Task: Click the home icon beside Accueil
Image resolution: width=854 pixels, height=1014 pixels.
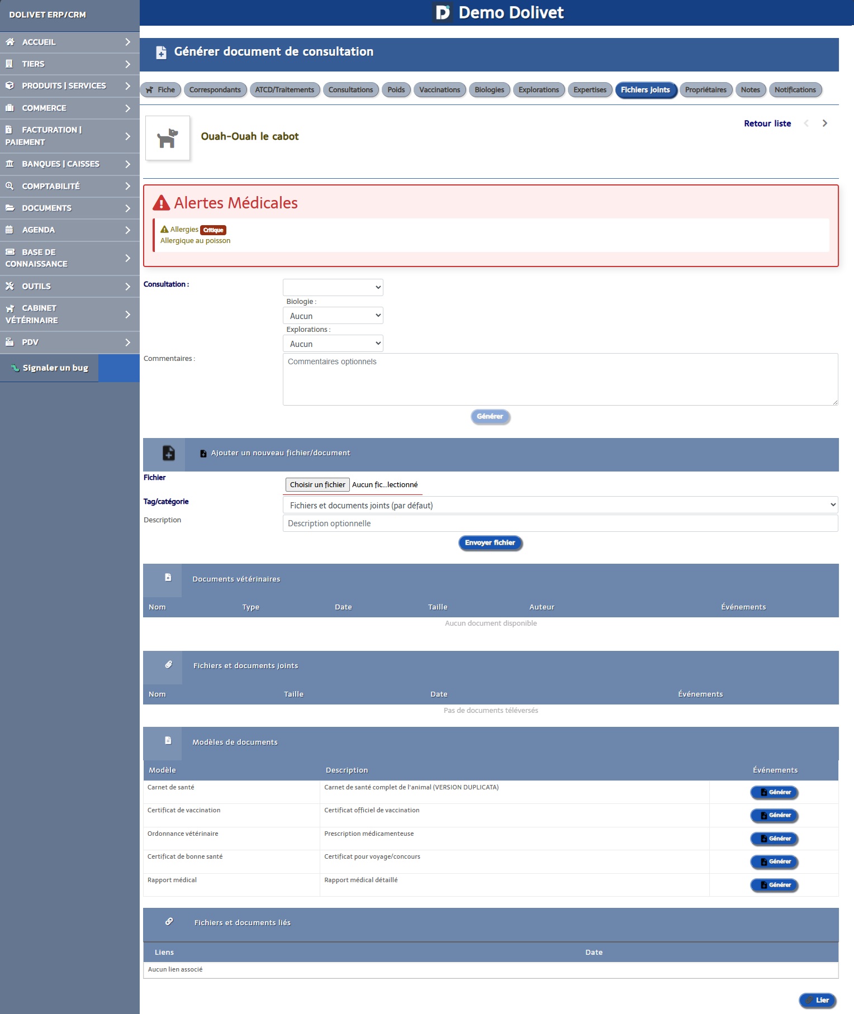Action: 10,42
